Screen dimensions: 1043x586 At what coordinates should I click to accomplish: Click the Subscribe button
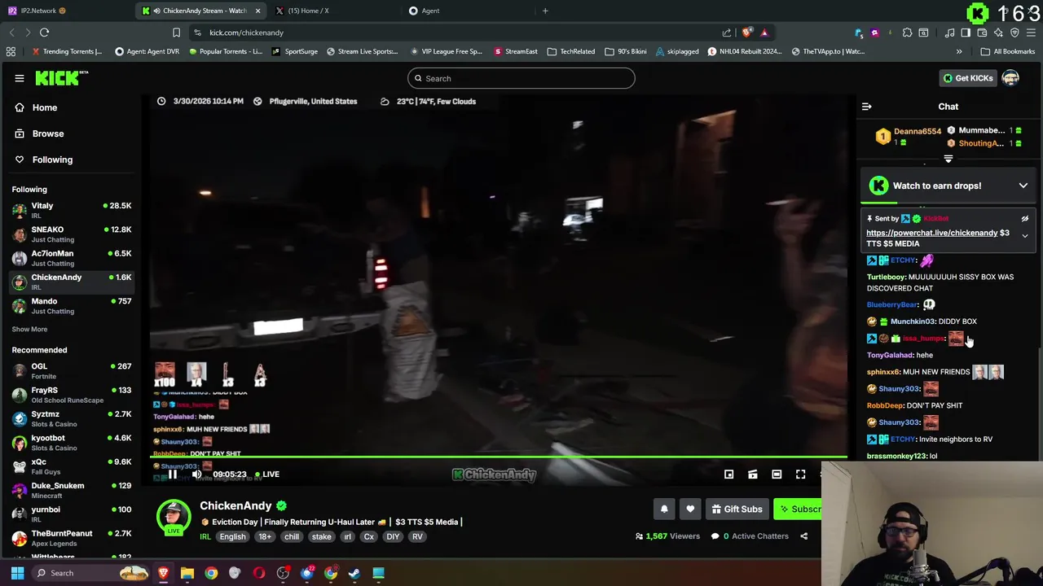[x=799, y=509]
